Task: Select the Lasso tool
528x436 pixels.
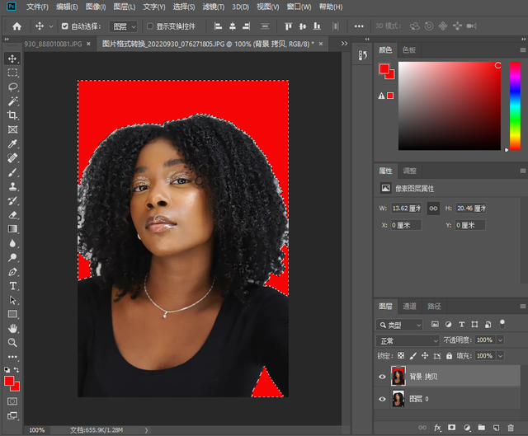Action: [x=12, y=87]
